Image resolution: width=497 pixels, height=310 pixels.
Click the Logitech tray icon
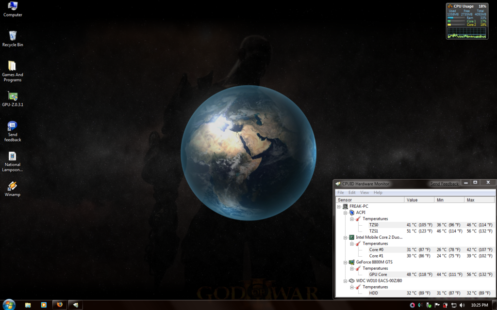coord(421,305)
